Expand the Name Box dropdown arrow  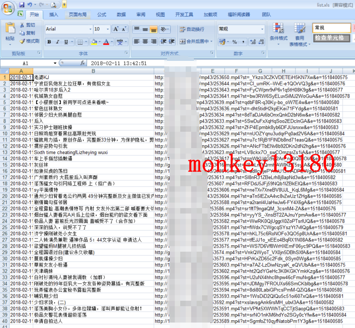coord(55,63)
